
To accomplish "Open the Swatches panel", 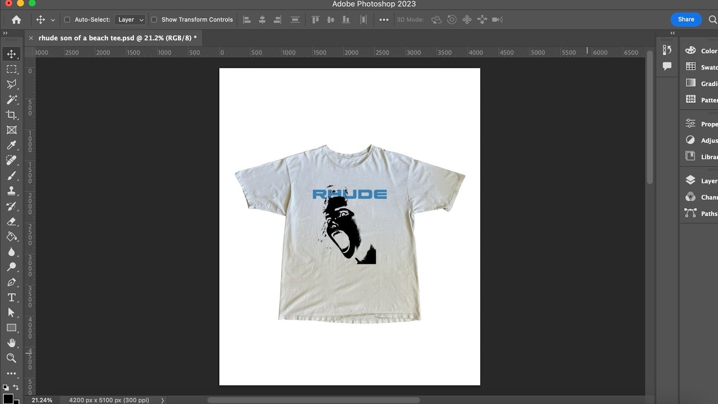I will 699,67.
